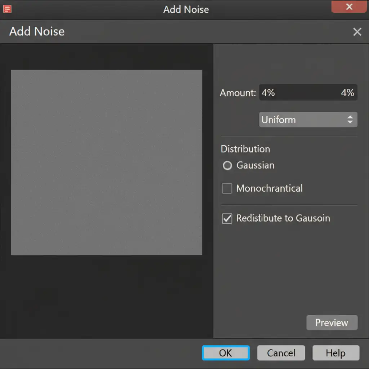The image size is (369, 369).
Task: Close the window using the red X button
Action: click(x=349, y=7)
